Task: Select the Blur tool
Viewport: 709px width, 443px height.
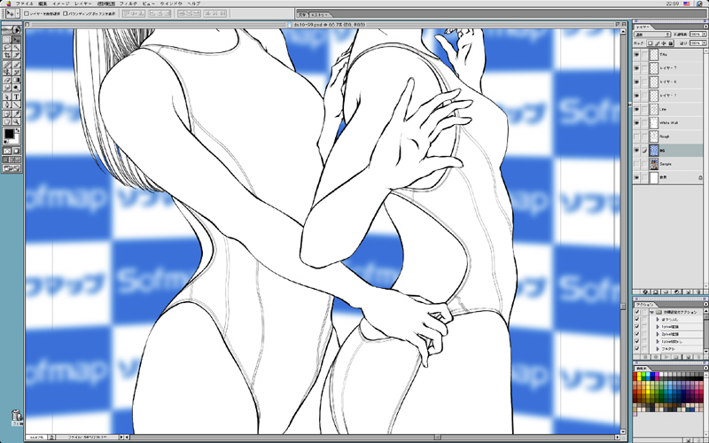Action: pyautogui.click(x=7, y=87)
